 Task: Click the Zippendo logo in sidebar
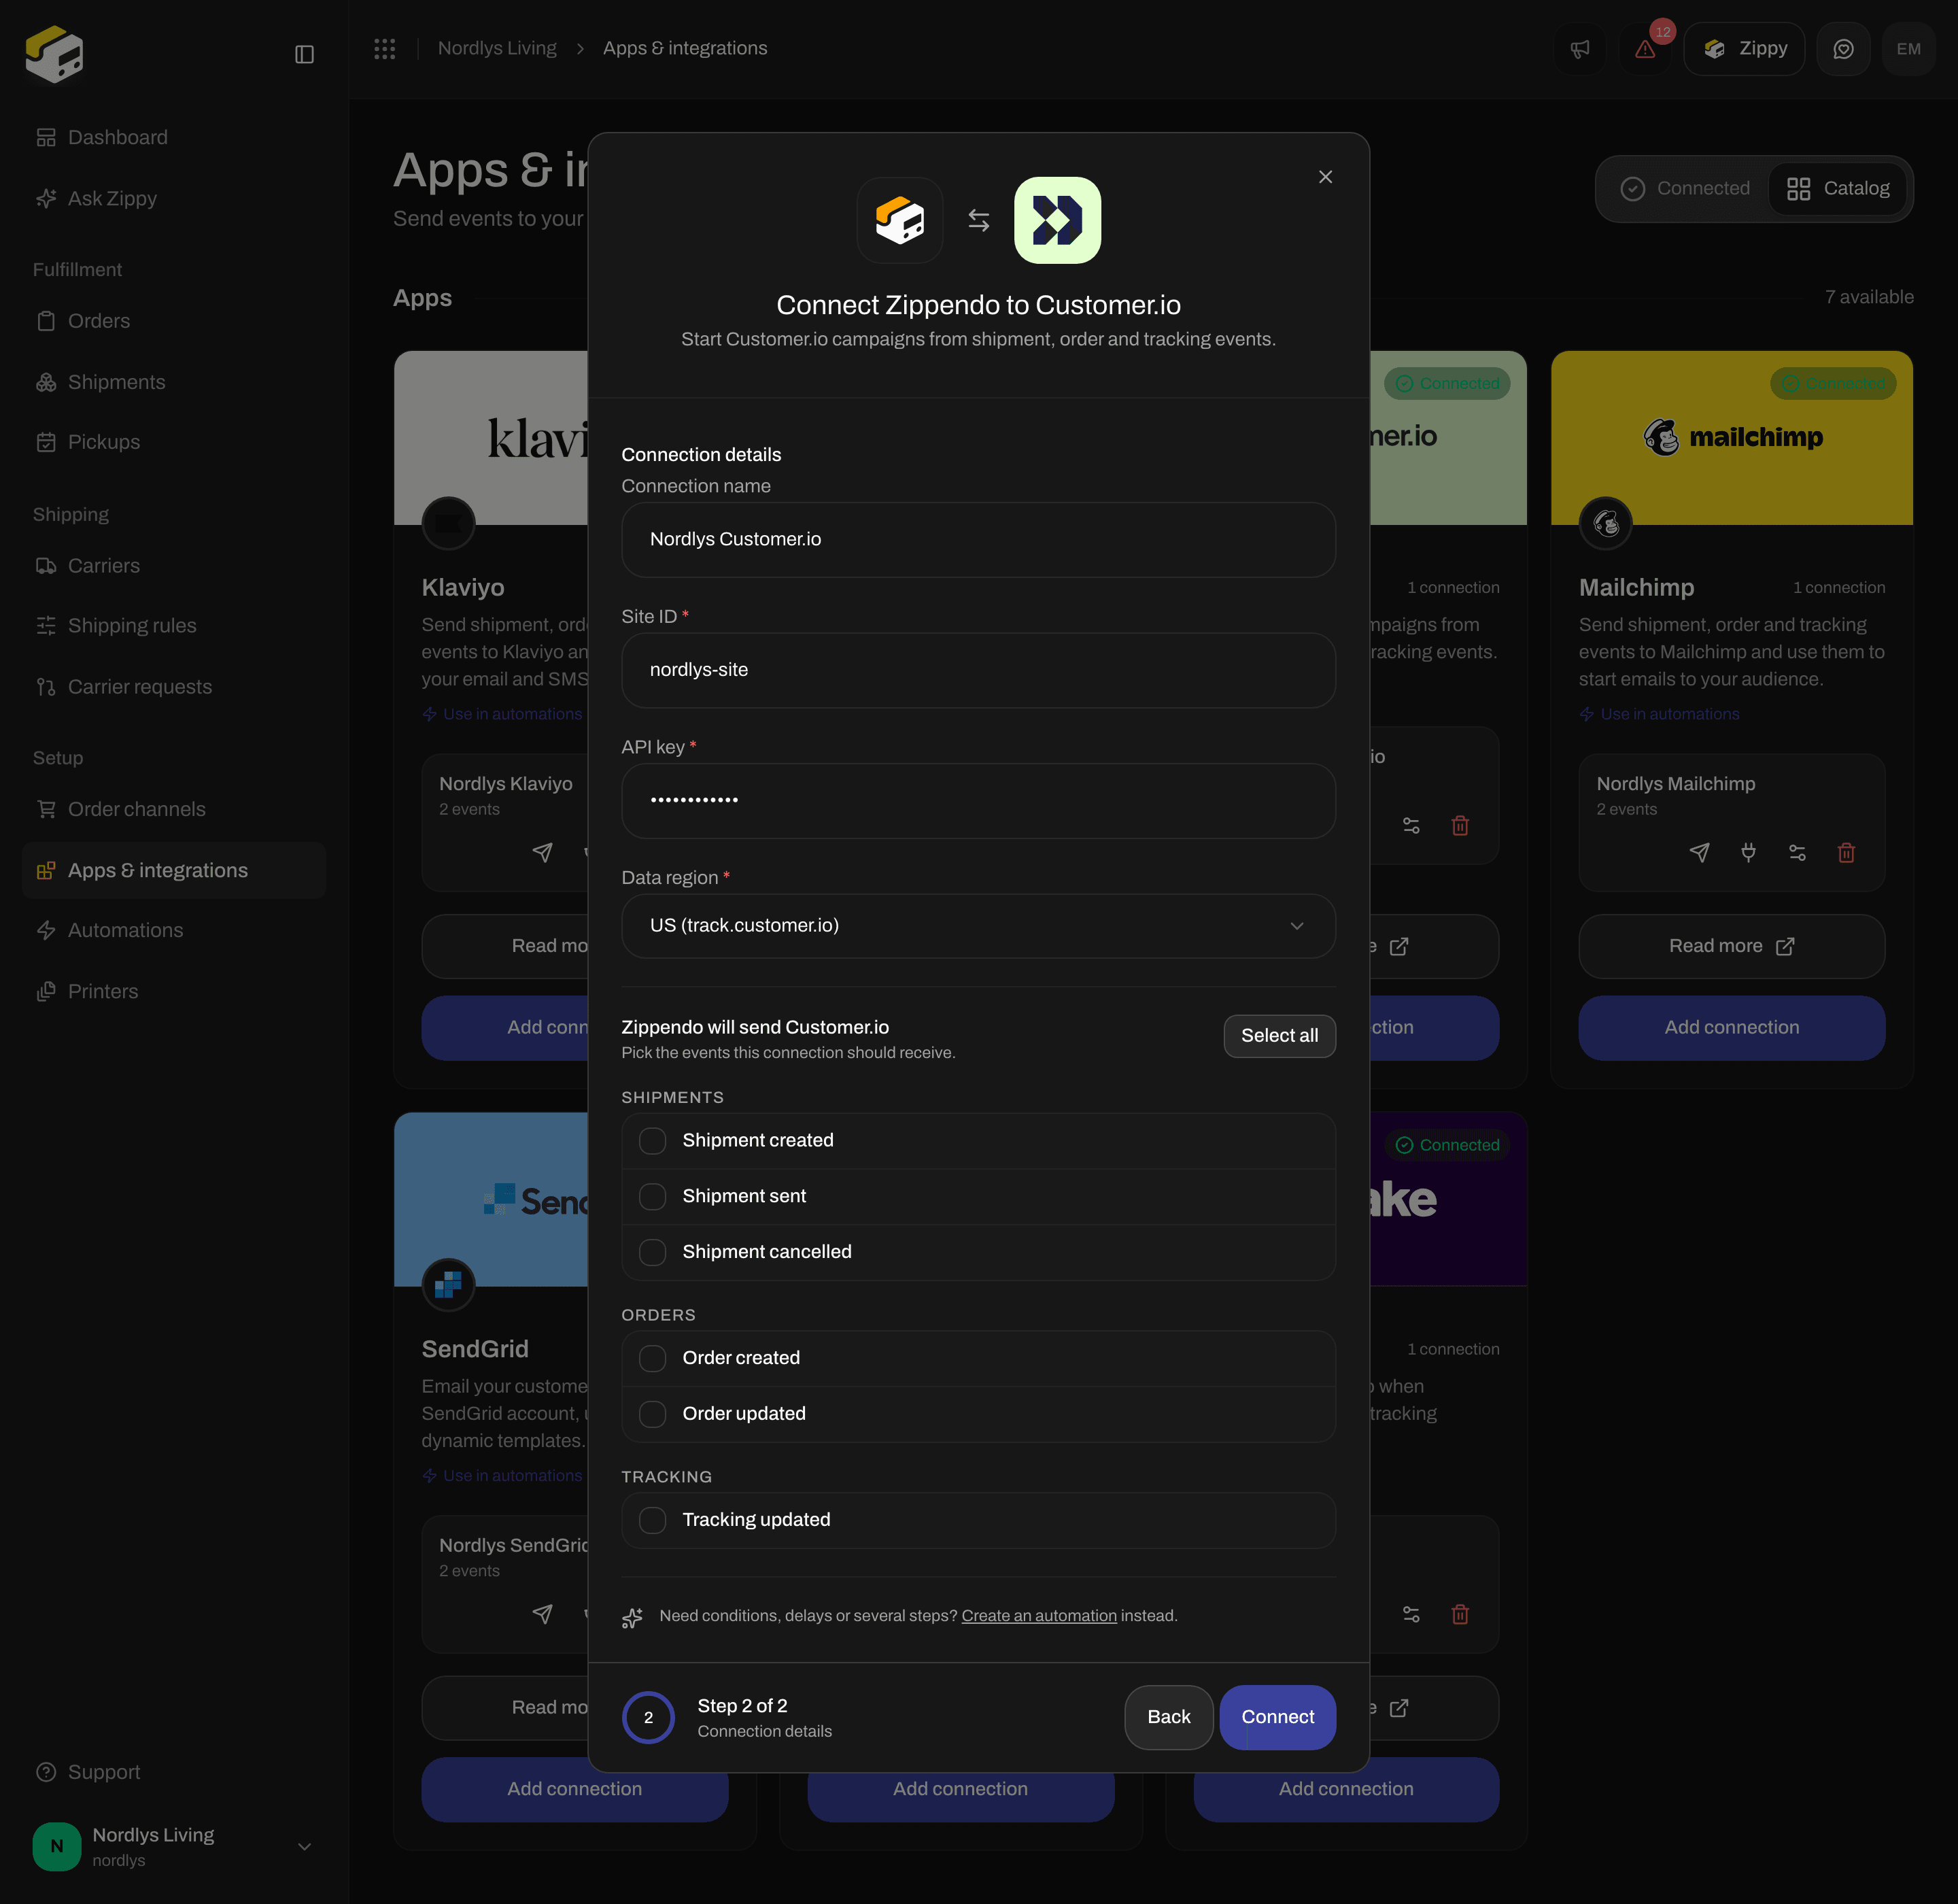coord(54,54)
